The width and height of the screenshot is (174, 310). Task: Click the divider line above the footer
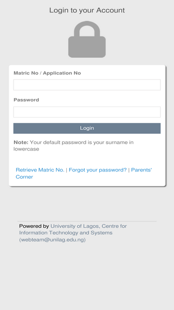point(87,221)
